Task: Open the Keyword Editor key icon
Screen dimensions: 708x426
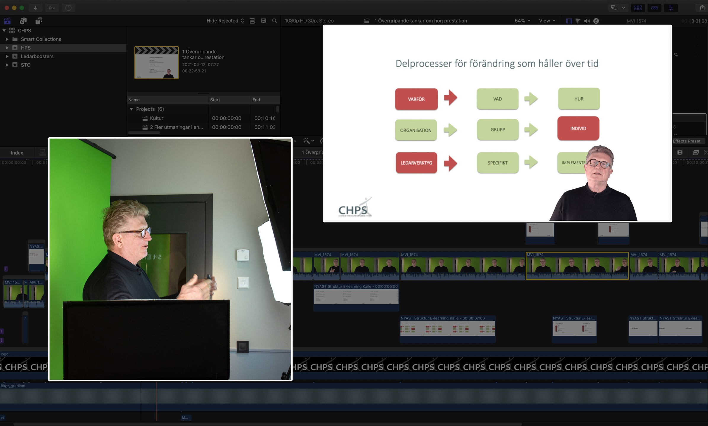Action: pyautogui.click(x=52, y=8)
